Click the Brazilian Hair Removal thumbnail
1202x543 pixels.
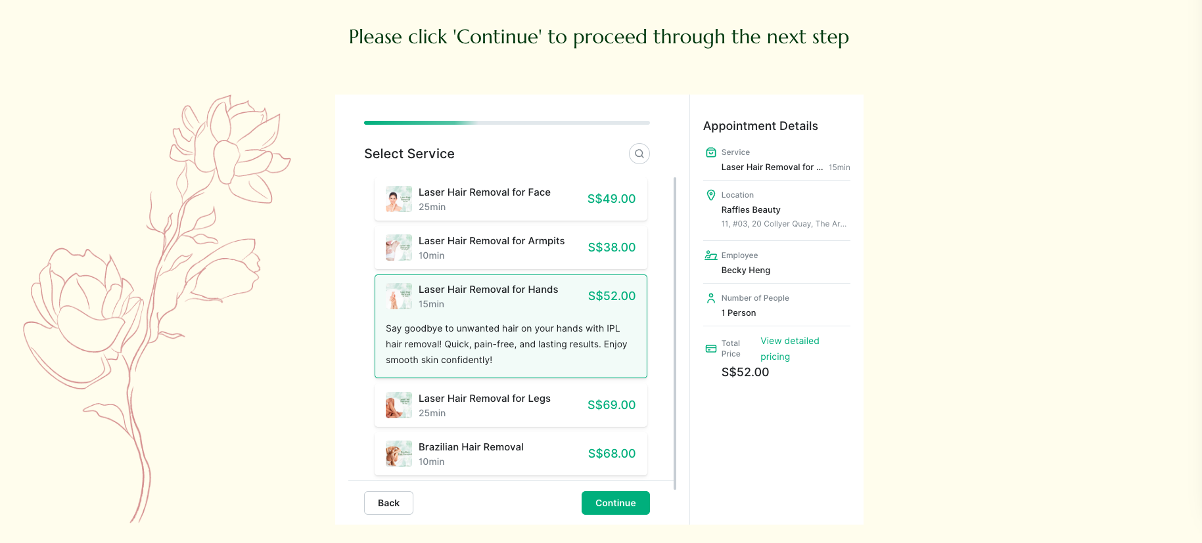pyautogui.click(x=398, y=453)
